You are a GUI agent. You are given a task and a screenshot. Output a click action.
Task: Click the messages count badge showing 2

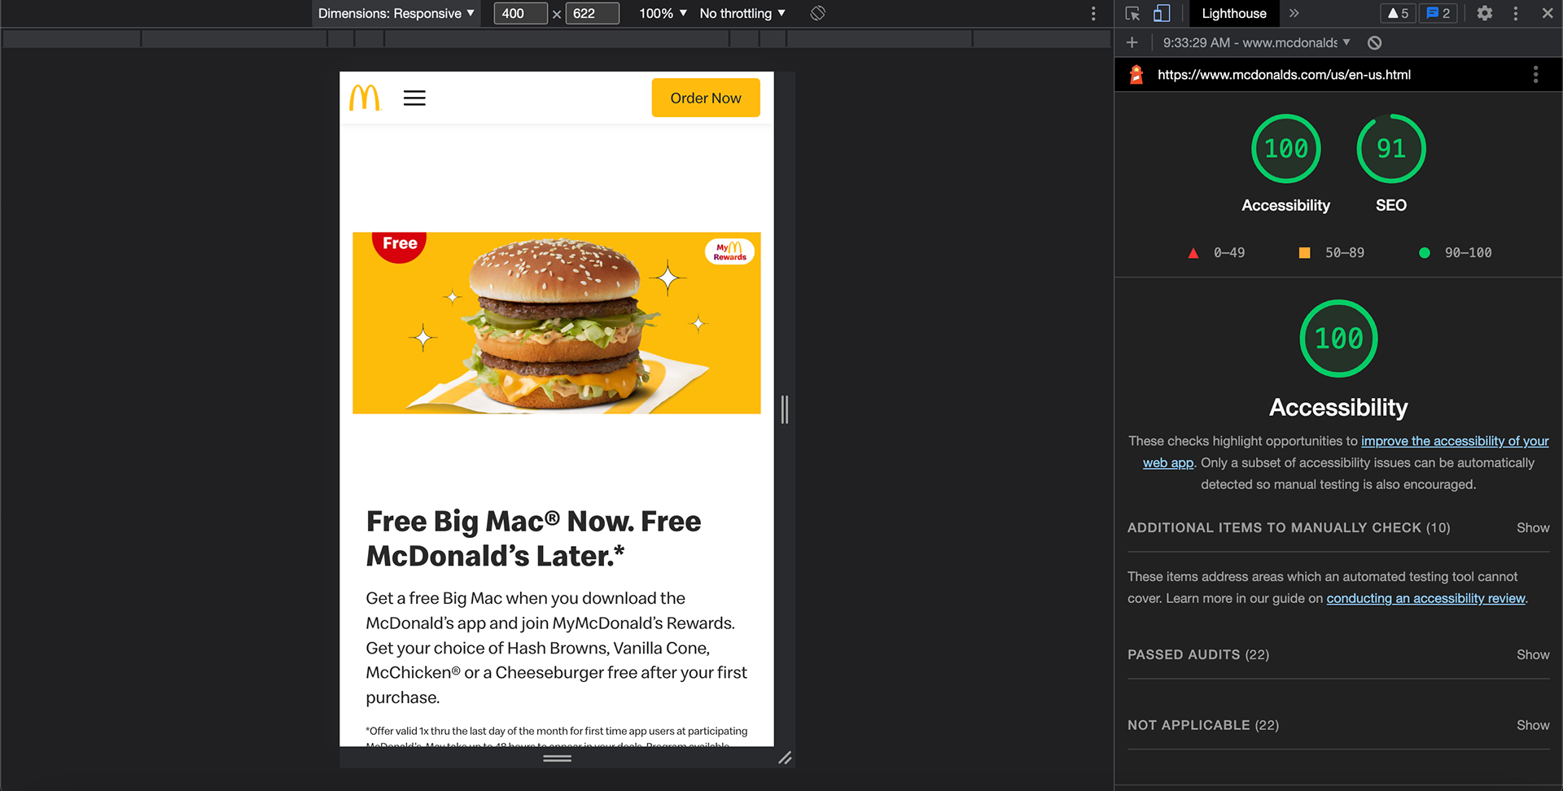1438,13
